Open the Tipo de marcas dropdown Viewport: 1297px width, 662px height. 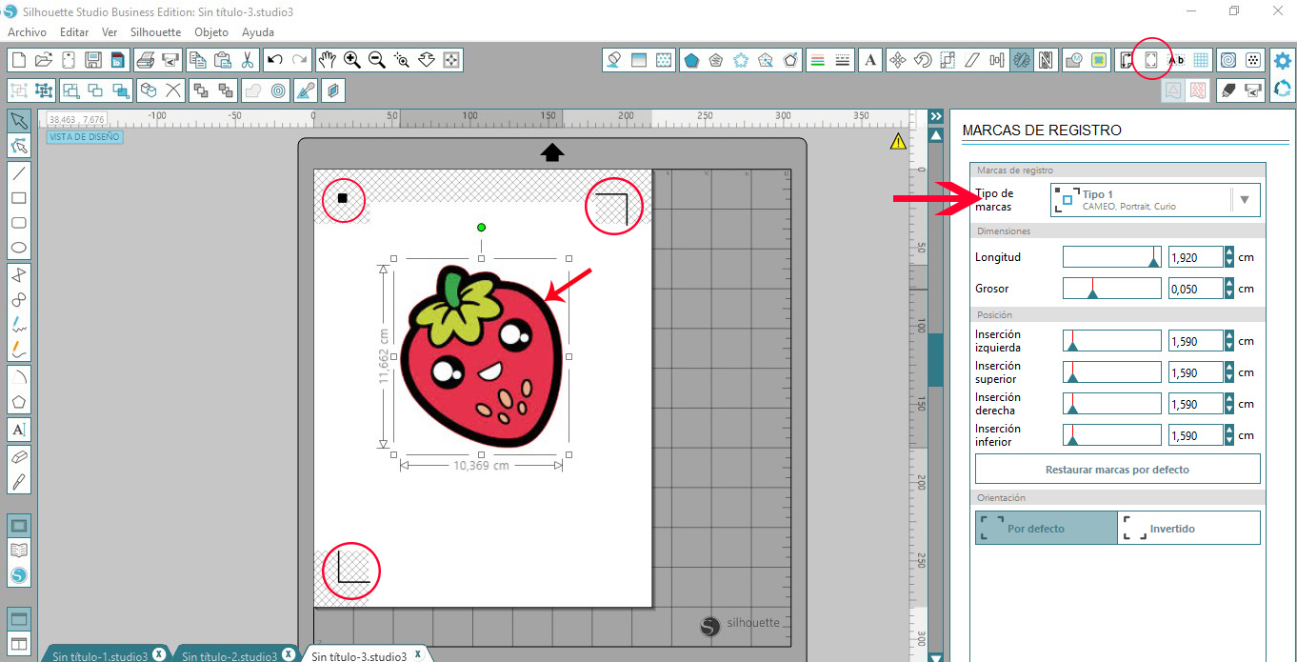point(1156,200)
